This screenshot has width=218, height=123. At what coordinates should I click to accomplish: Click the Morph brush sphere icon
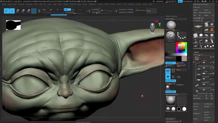click(x=168, y=87)
